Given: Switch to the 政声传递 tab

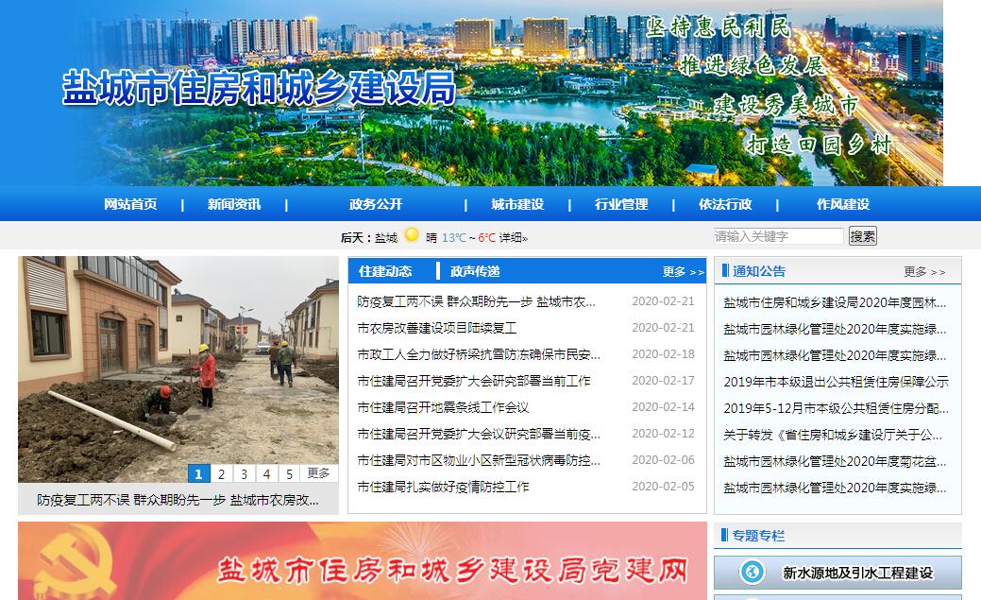Looking at the screenshot, I should tap(475, 271).
